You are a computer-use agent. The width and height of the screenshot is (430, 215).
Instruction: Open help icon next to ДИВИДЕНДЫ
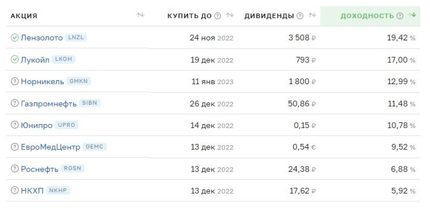pyautogui.click(x=300, y=16)
